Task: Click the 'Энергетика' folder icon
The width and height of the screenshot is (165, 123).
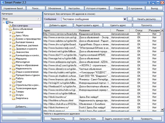Action: 13,99
